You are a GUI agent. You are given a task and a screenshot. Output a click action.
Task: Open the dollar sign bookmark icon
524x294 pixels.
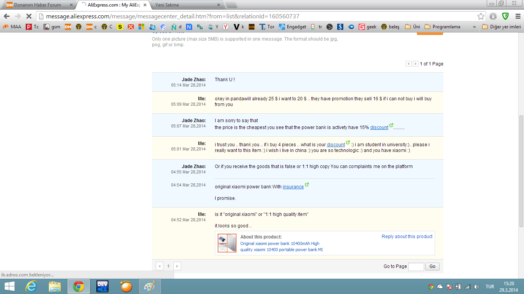point(340,27)
